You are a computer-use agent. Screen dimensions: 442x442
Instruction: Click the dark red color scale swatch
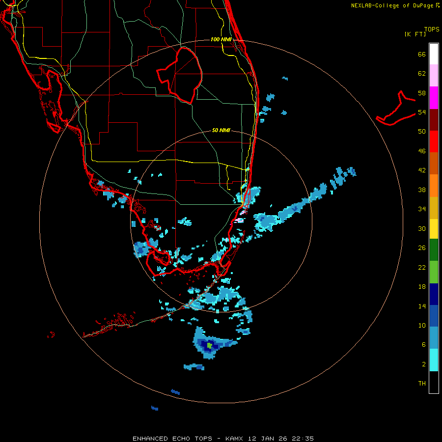point(434,119)
